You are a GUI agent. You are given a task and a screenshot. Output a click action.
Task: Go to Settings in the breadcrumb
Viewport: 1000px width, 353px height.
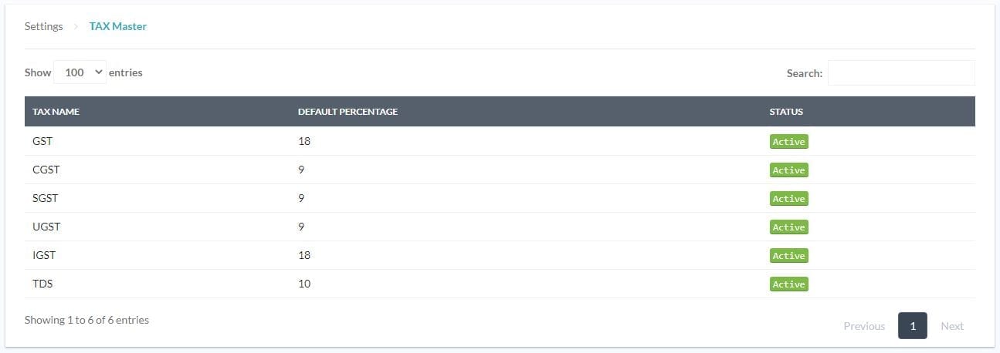[43, 26]
